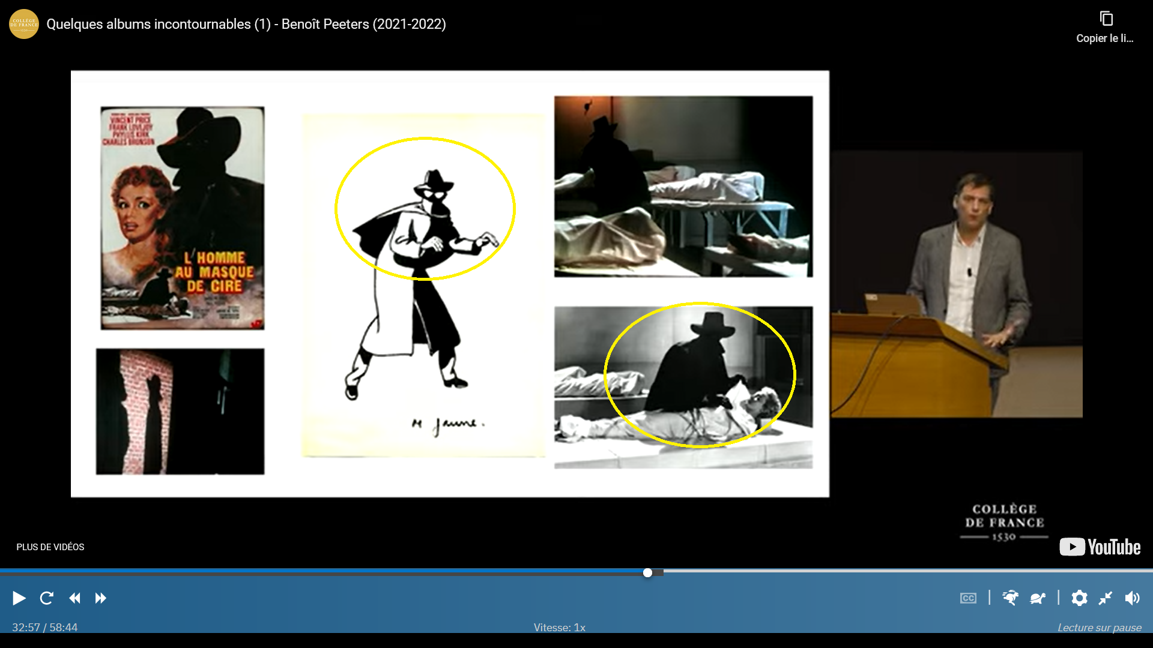Viewport: 1153px width, 648px height.
Task: Open the Collège de France channel logo
Action: pos(24,24)
